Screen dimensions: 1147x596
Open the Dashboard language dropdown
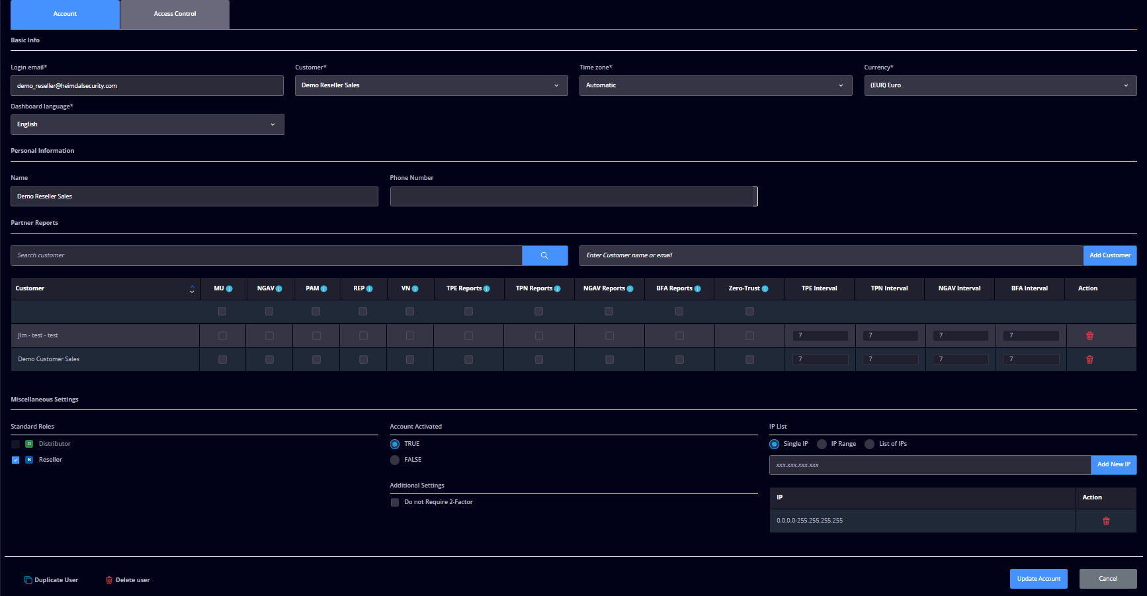(x=148, y=124)
